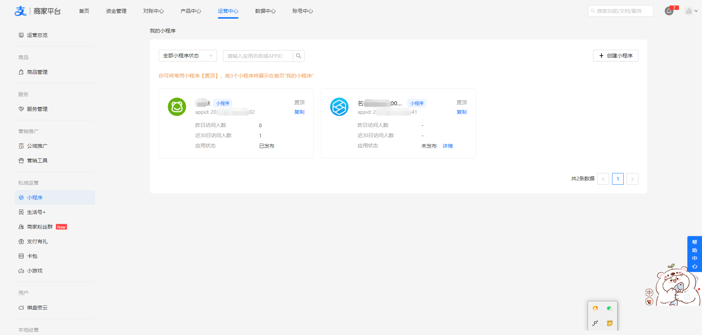Click the 卡包 card icon
The image size is (702, 335).
coord(21,256)
